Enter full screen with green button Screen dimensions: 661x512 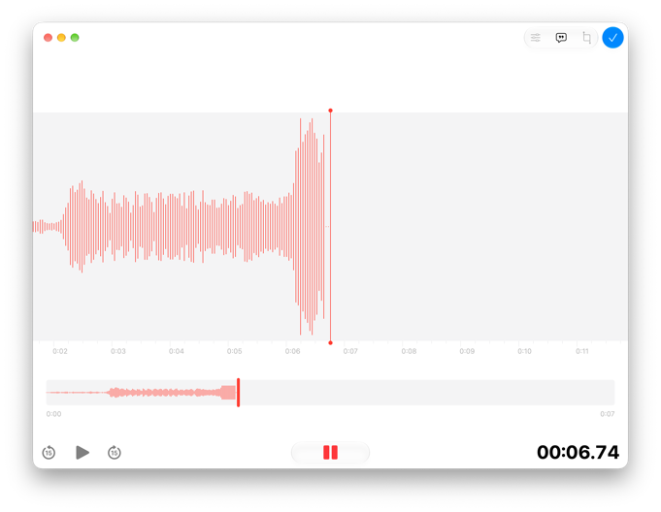click(75, 38)
